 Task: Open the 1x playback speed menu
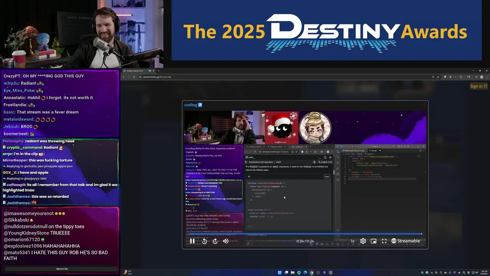(353, 241)
